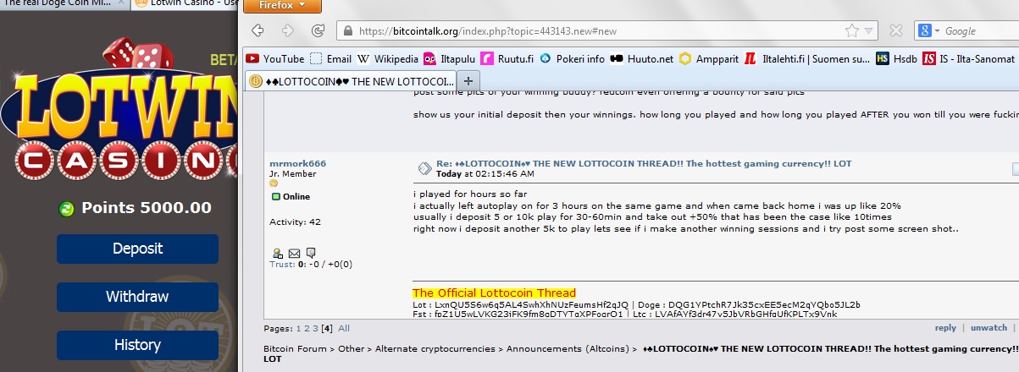Go to page 2 of the thread
The width and height of the screenshot is (1019, 372).
(x=305, y=328)
